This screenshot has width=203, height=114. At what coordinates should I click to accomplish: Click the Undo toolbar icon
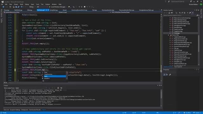coord(22,7)
